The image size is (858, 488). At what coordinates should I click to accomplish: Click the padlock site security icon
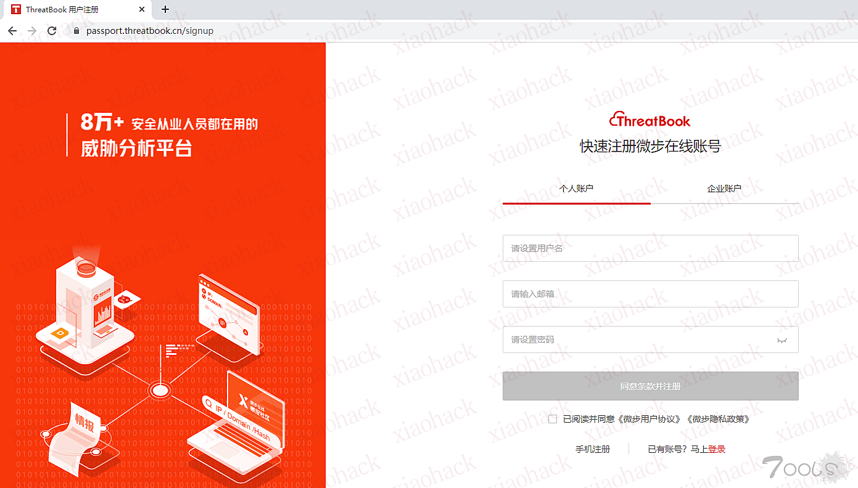(77, 31)
